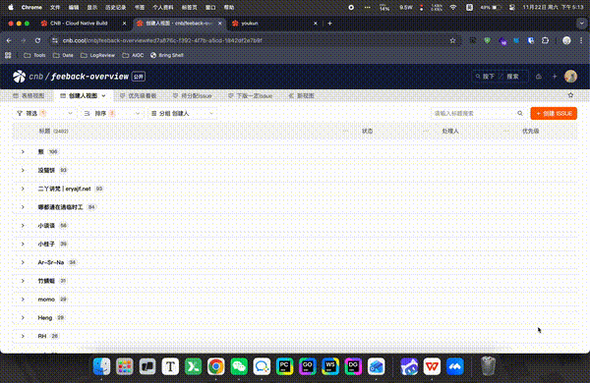Select the momo group label
Image resolution: width=590 pixels, height=383 pixels.
click(x=46, y=300)
